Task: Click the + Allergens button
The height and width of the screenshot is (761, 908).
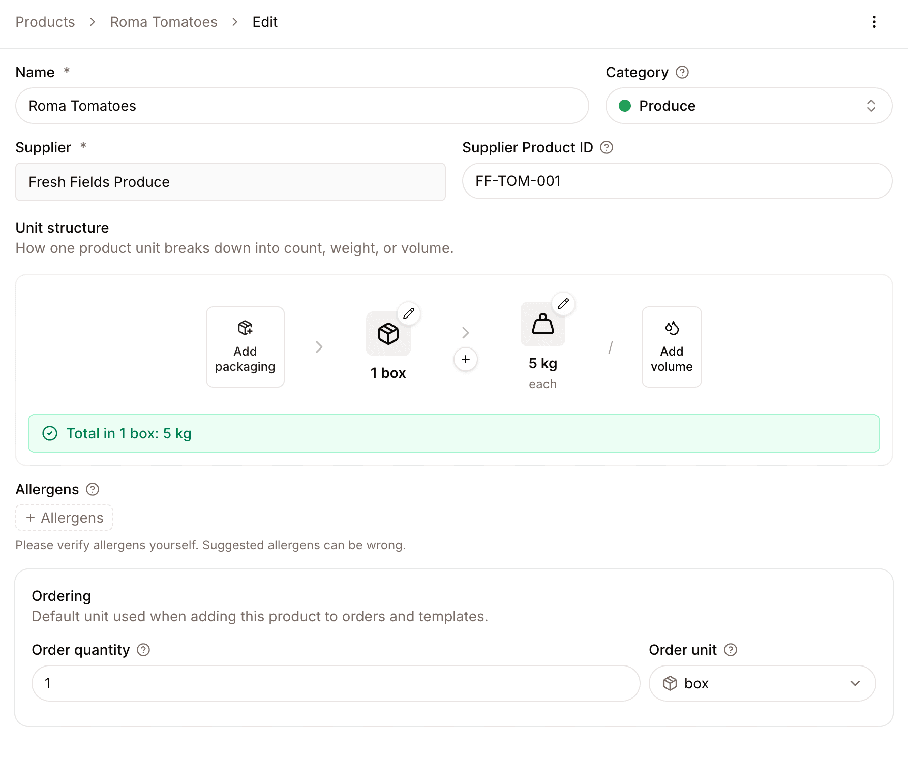Action: tap(64, 518)
